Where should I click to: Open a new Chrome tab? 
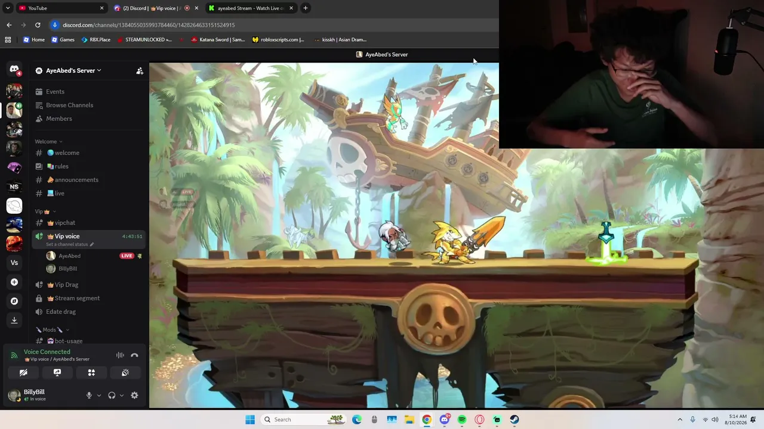click(305, 8)
